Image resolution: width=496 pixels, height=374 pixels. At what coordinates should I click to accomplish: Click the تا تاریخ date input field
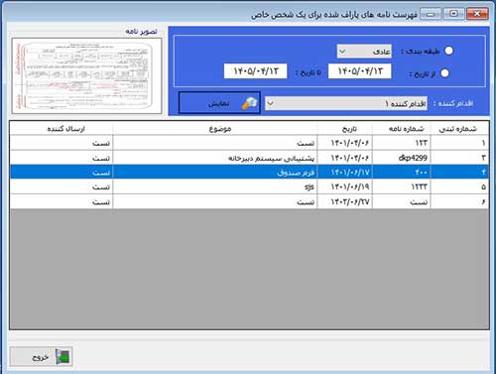[x=255, y=71]
